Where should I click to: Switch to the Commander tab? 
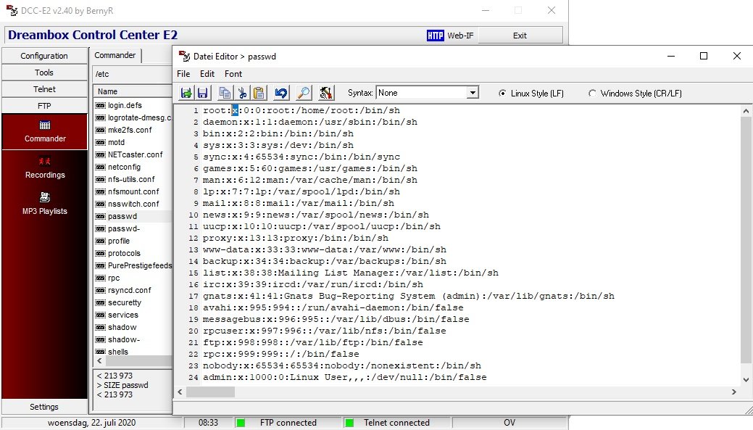pos(115,55)
